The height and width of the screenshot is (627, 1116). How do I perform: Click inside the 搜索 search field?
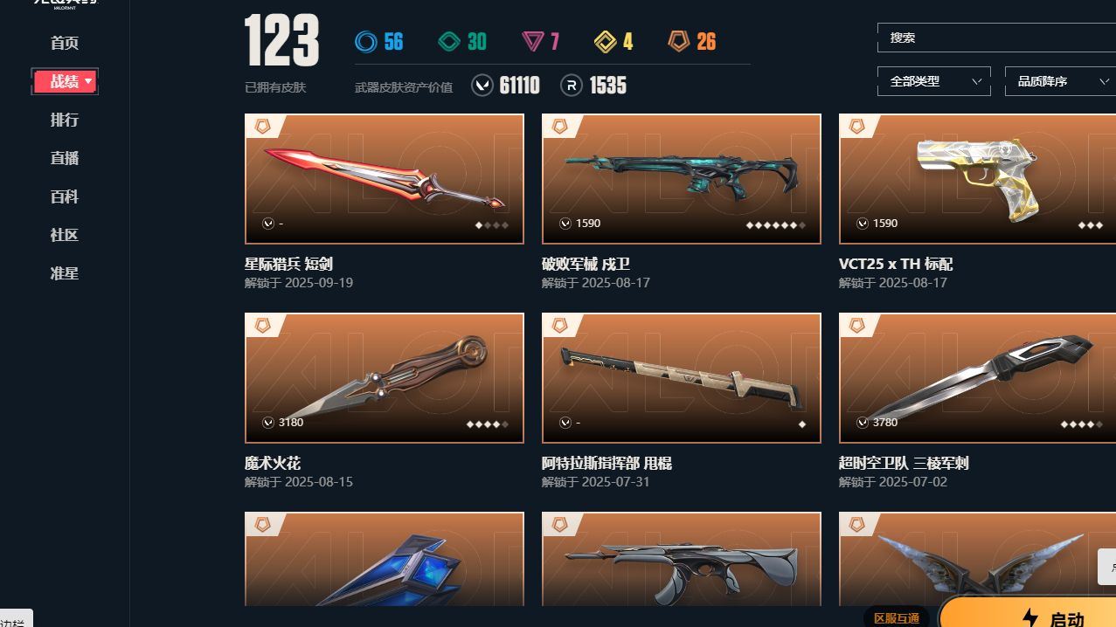click(x=996, y=38)
